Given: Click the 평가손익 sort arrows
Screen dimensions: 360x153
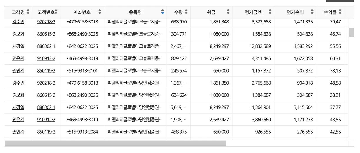Looking at the screenshot, I should [x=312, y=12].
